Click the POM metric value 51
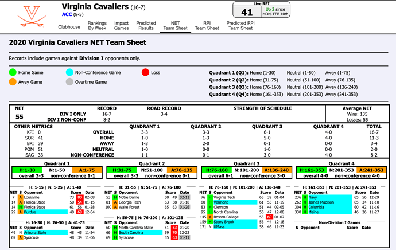 [x=40, y=149]
